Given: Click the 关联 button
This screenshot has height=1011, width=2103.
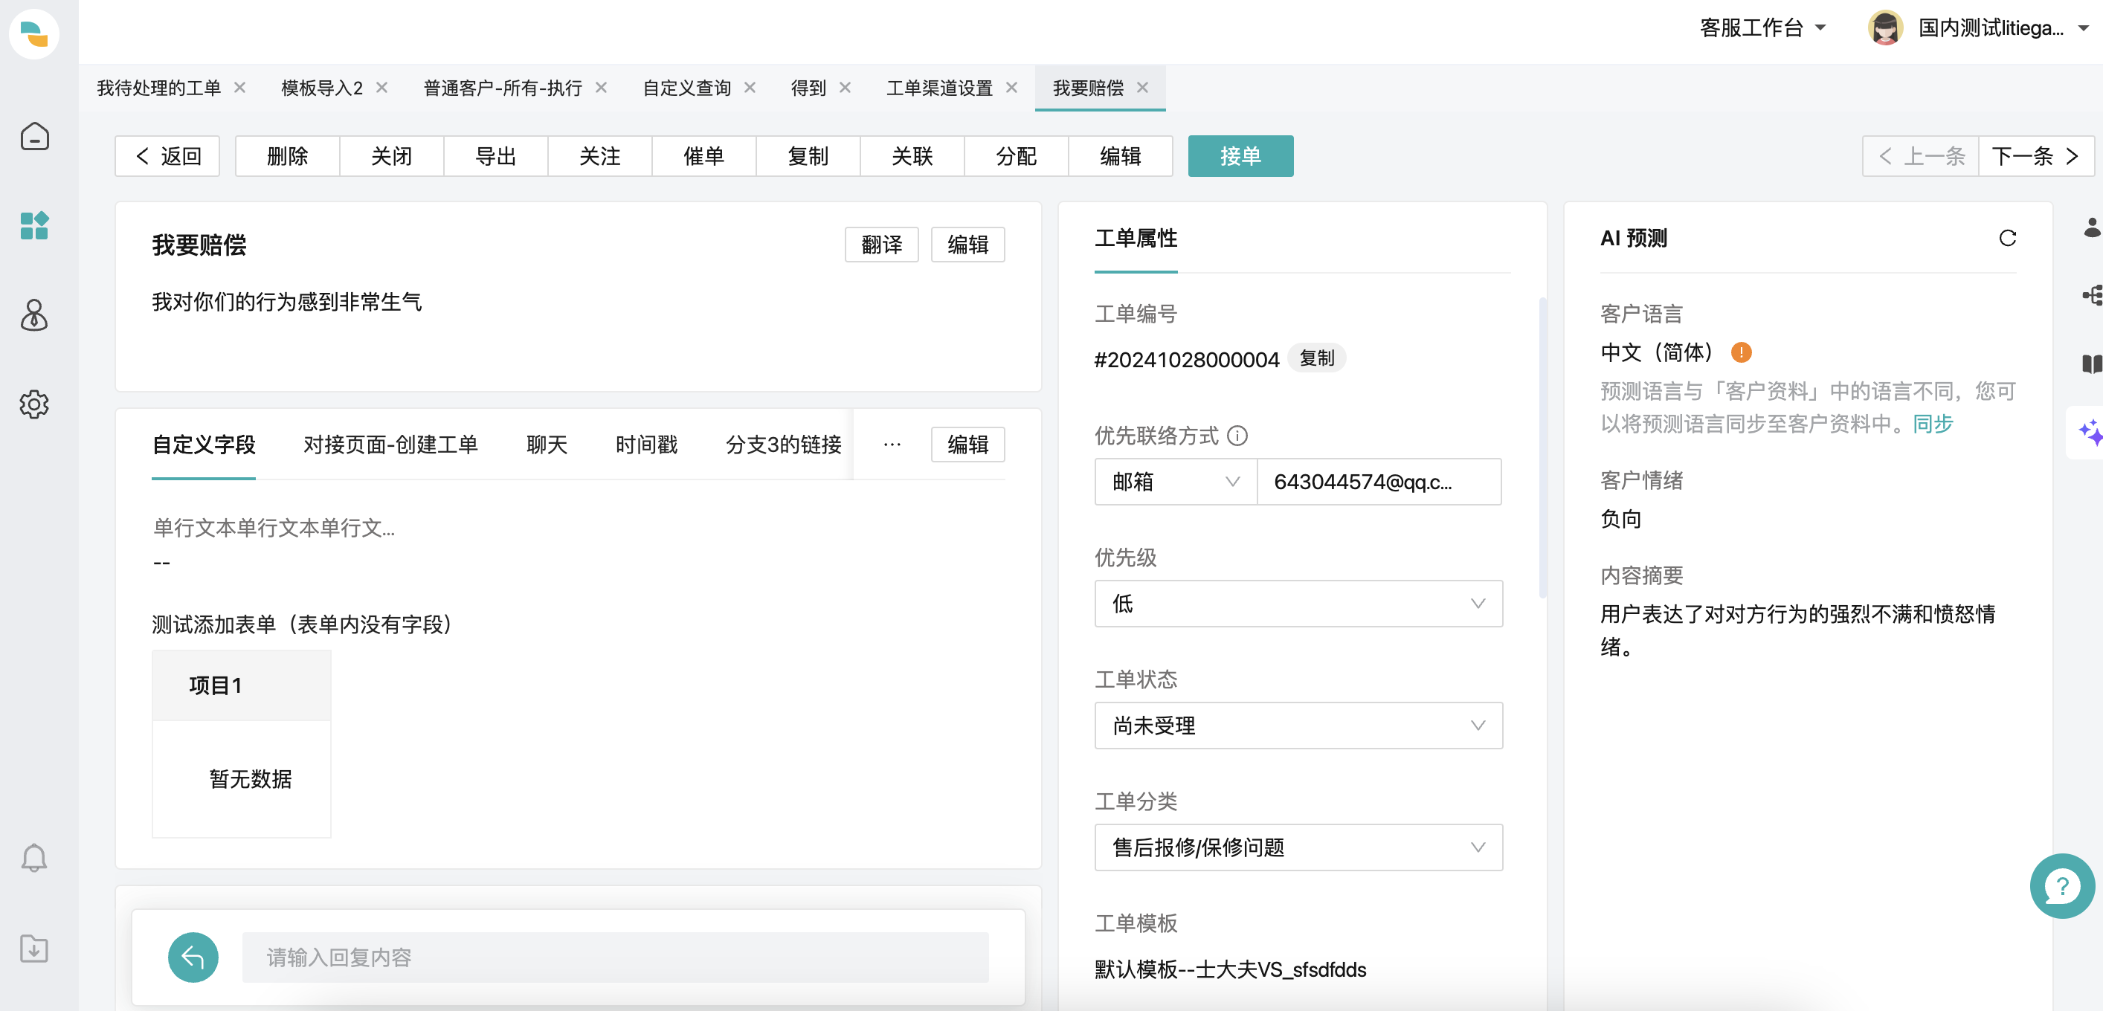Looking at the screenshot, I should 912,156.
